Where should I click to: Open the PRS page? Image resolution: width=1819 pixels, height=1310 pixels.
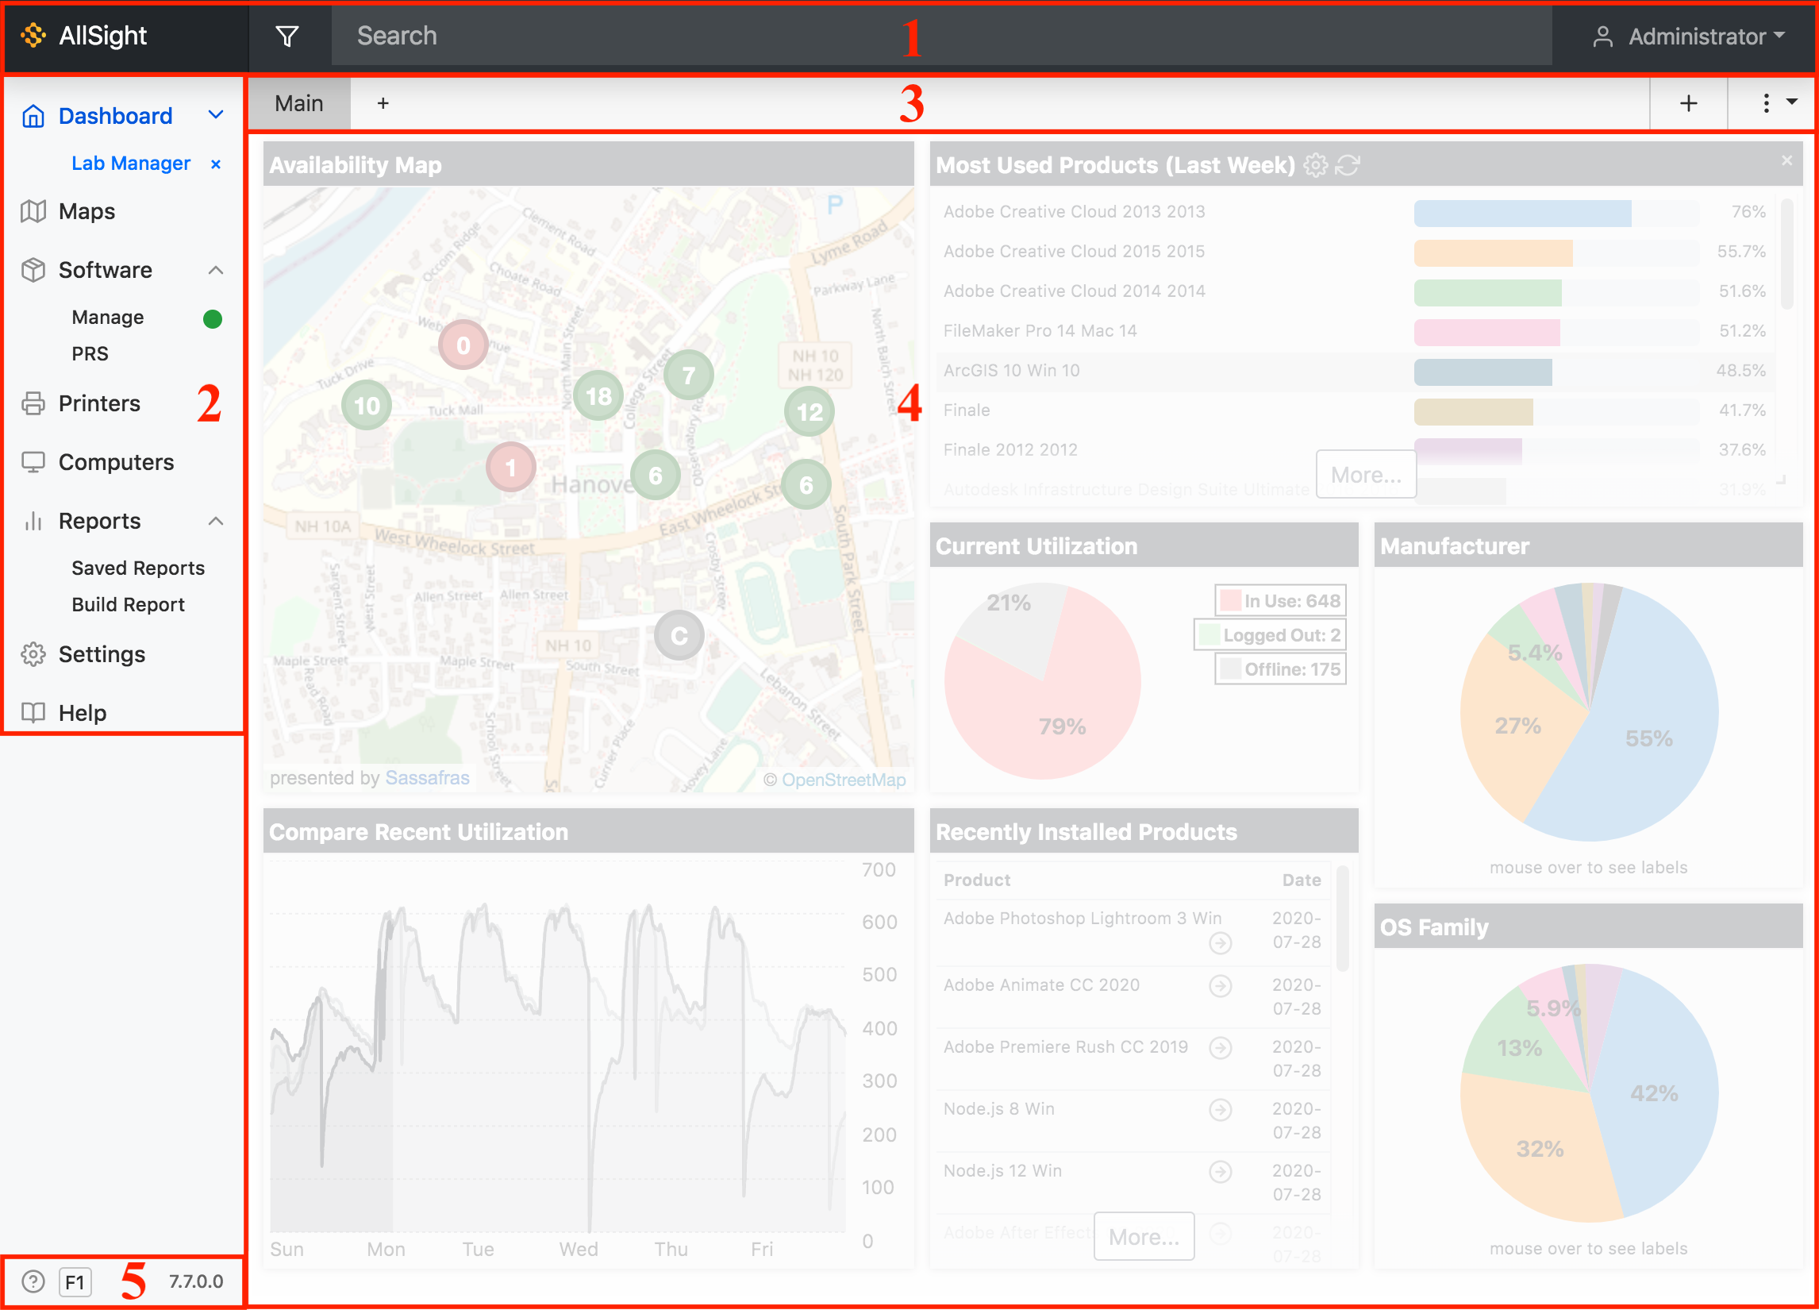click(x=90, y=354)
